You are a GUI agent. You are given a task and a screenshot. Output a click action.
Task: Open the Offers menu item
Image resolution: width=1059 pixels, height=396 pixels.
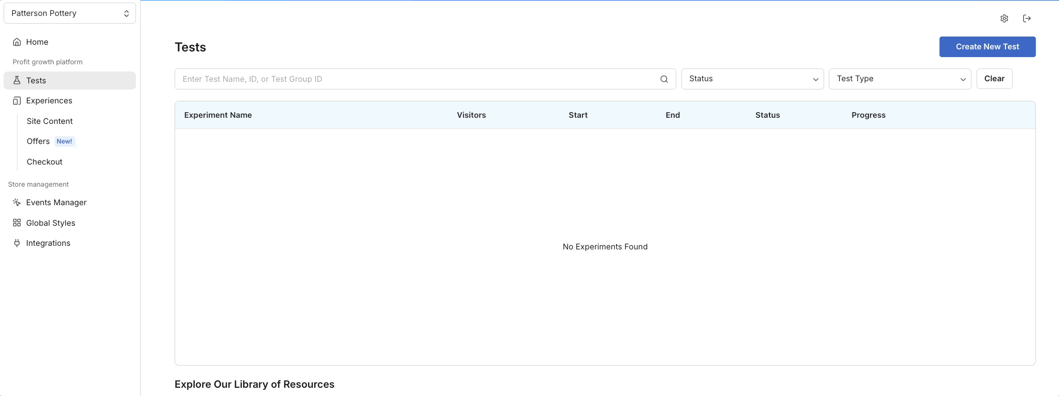pyautogui.click(x=38, y=141)
